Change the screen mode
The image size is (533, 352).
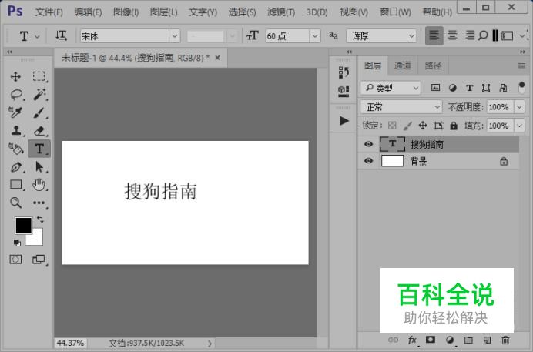39,260
